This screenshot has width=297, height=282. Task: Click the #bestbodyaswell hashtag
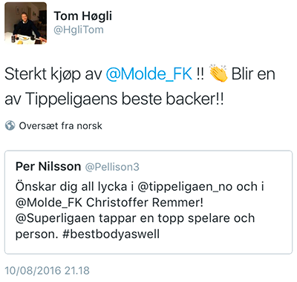tap(111, 234)
